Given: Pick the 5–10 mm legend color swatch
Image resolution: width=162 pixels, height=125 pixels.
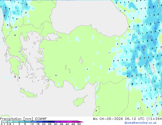Looking at the screenshot, I should 28,122.
